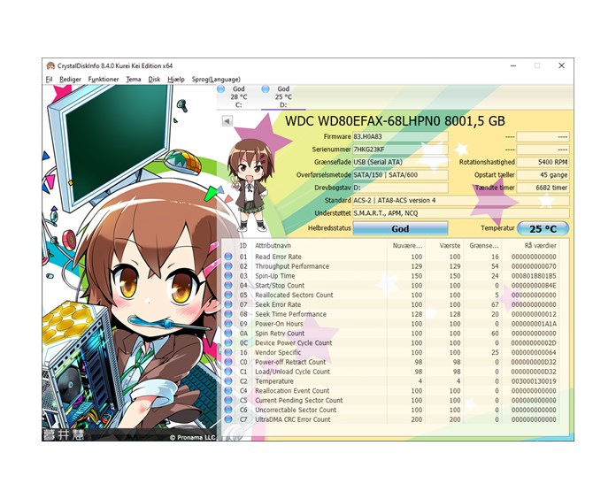Click status orb for Vendor Specific
Viewport: 616px width, 499px height.
[x=228, y=352]
